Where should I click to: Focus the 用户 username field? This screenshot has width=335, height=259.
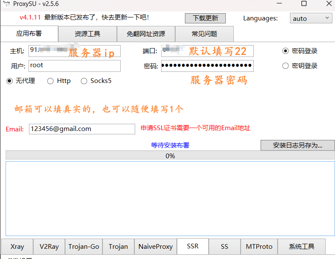pos(74,66)
